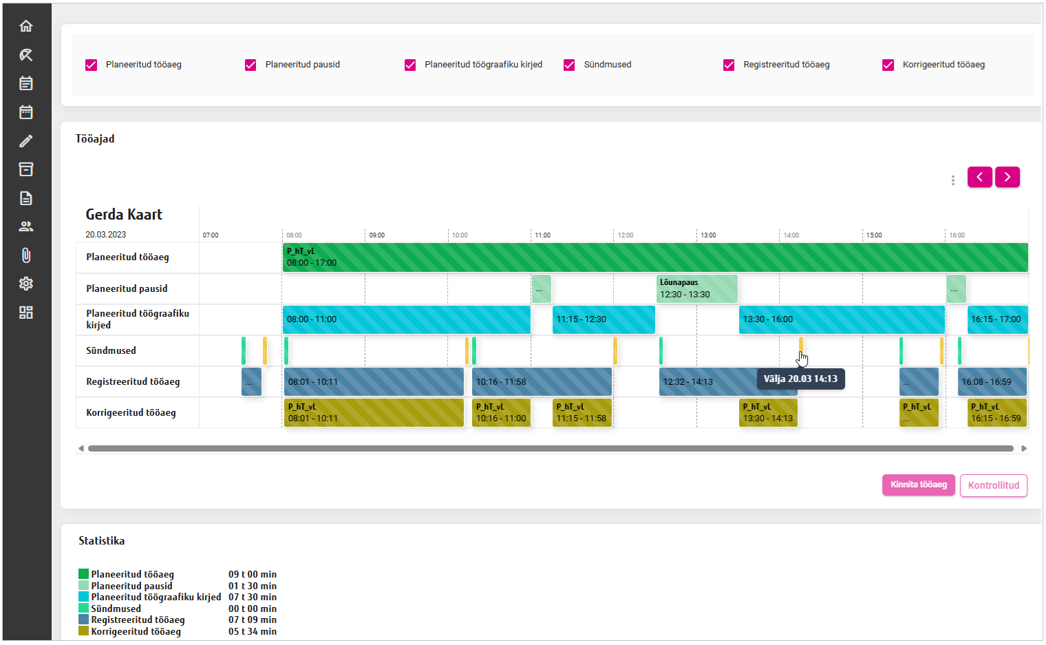Disable the Sündmused checkbox
The height and width of the screenshot is (645, 1046).
coord(569,65)
